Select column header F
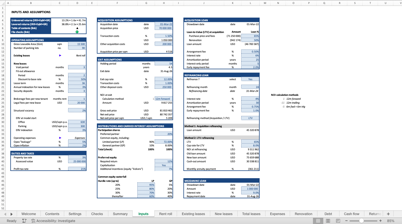This screenshot has height=224, width=402. click(x=117, y=3)
